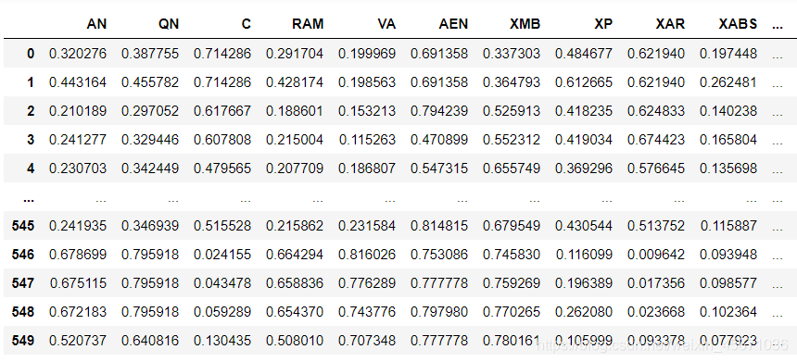Click the QN column header
797x362 pixels.
pos(169,24)
